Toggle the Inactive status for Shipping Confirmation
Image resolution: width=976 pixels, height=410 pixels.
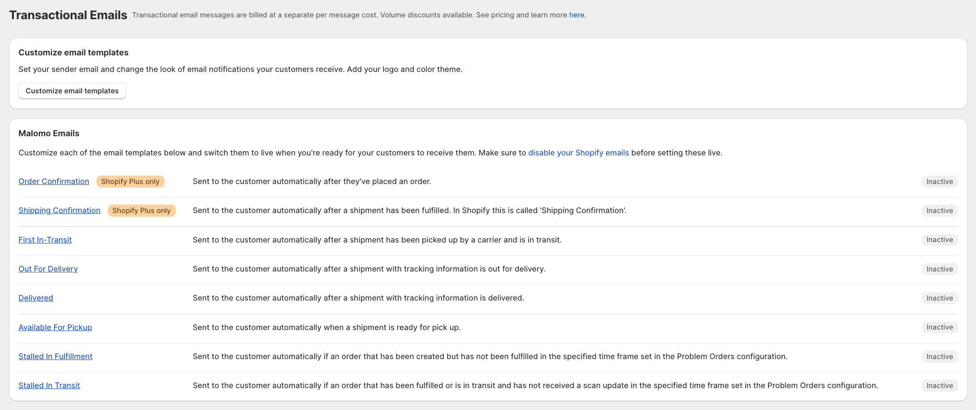coord(939,210)
